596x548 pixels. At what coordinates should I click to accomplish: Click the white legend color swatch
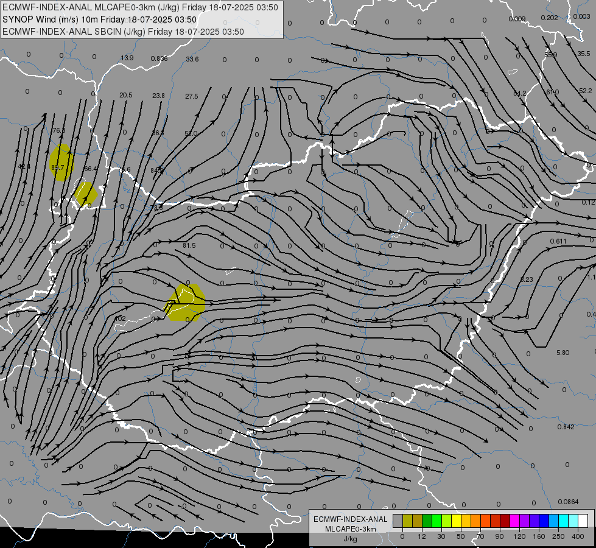click(583, 521)
